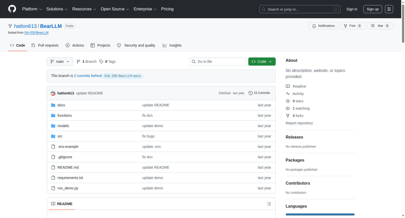
Task: Open the README.md file
Action: pyautogui.click(x=68, y=167)
